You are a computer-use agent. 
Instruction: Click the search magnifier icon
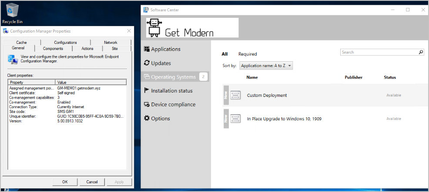[421, 52]
